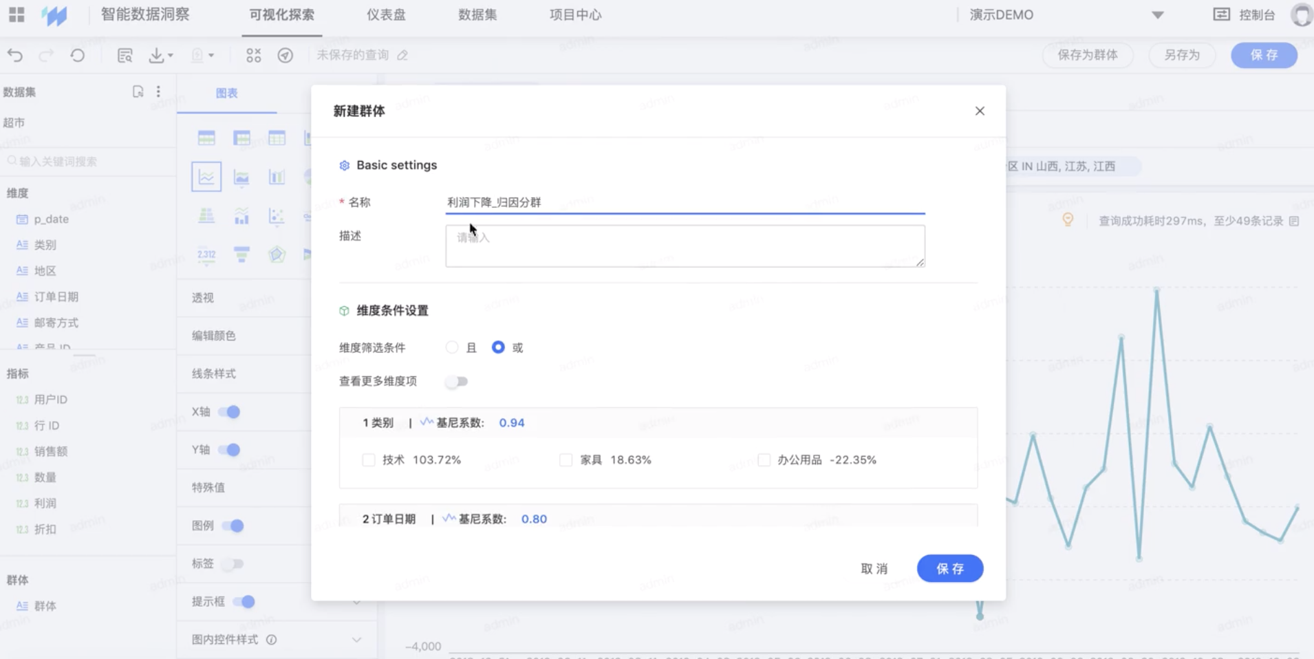Image resolution: width=1314 pixels, height=659 pixels.
Task: Switch to the 图表 panel tab
Action: [x=227, y=93]
